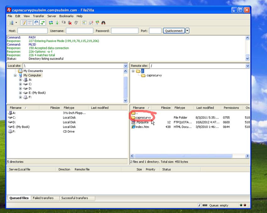267x213 pixels.
Task: Click the Password input field
Action: tap(125, 31)
